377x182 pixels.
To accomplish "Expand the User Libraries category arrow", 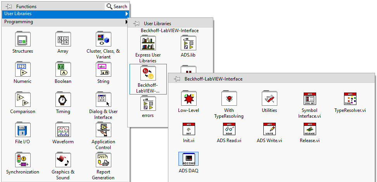I will click(126, 14).
